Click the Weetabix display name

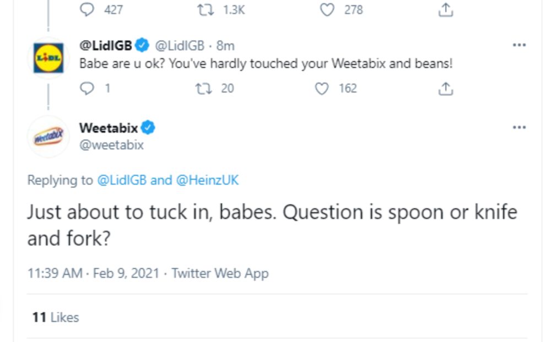click(x=109, y=128)
